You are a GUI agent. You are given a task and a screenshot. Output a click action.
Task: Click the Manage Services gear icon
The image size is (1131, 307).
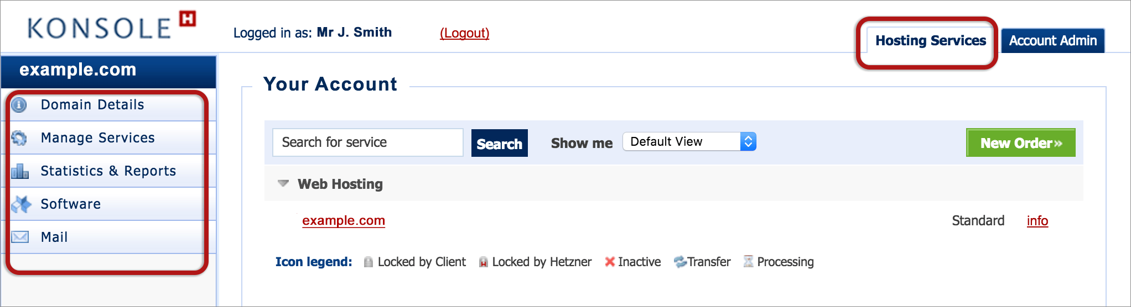pyautogui.click(x=19, y=138)
